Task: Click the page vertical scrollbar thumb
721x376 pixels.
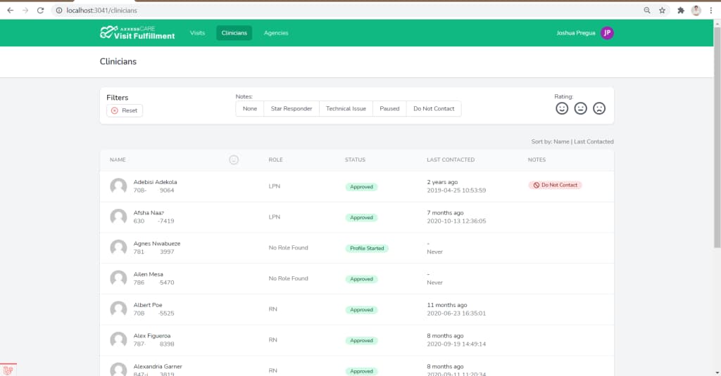Action: pos(717,138)
